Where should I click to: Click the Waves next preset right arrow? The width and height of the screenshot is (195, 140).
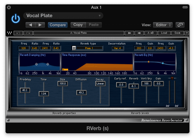(139, 33)
